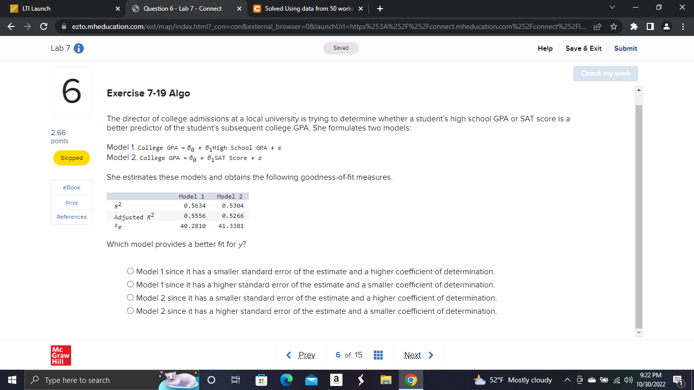Open the tab search chevron

click(612, 7)
